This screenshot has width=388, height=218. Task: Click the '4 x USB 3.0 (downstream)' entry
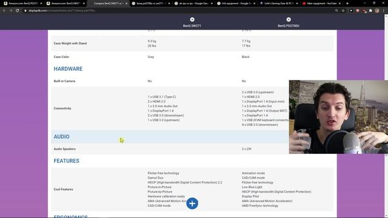point(260,125)
